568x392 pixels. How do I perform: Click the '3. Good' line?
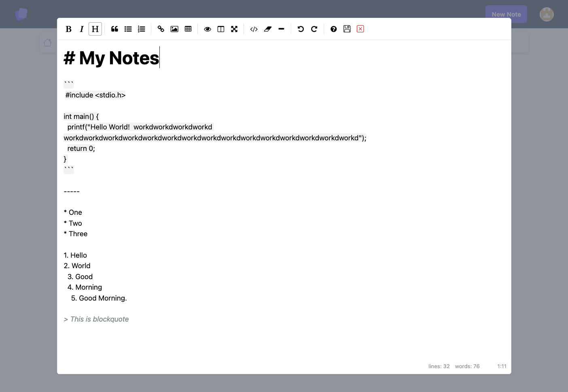(80, 277)
